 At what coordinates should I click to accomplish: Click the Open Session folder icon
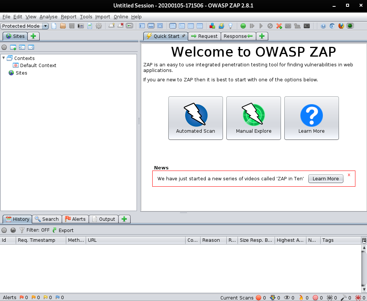coord(63,26)
